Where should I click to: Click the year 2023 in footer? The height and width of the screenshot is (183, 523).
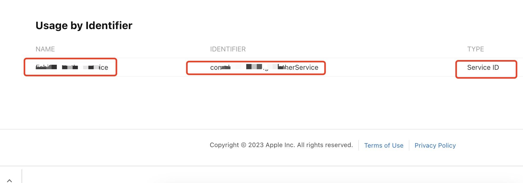256,145
